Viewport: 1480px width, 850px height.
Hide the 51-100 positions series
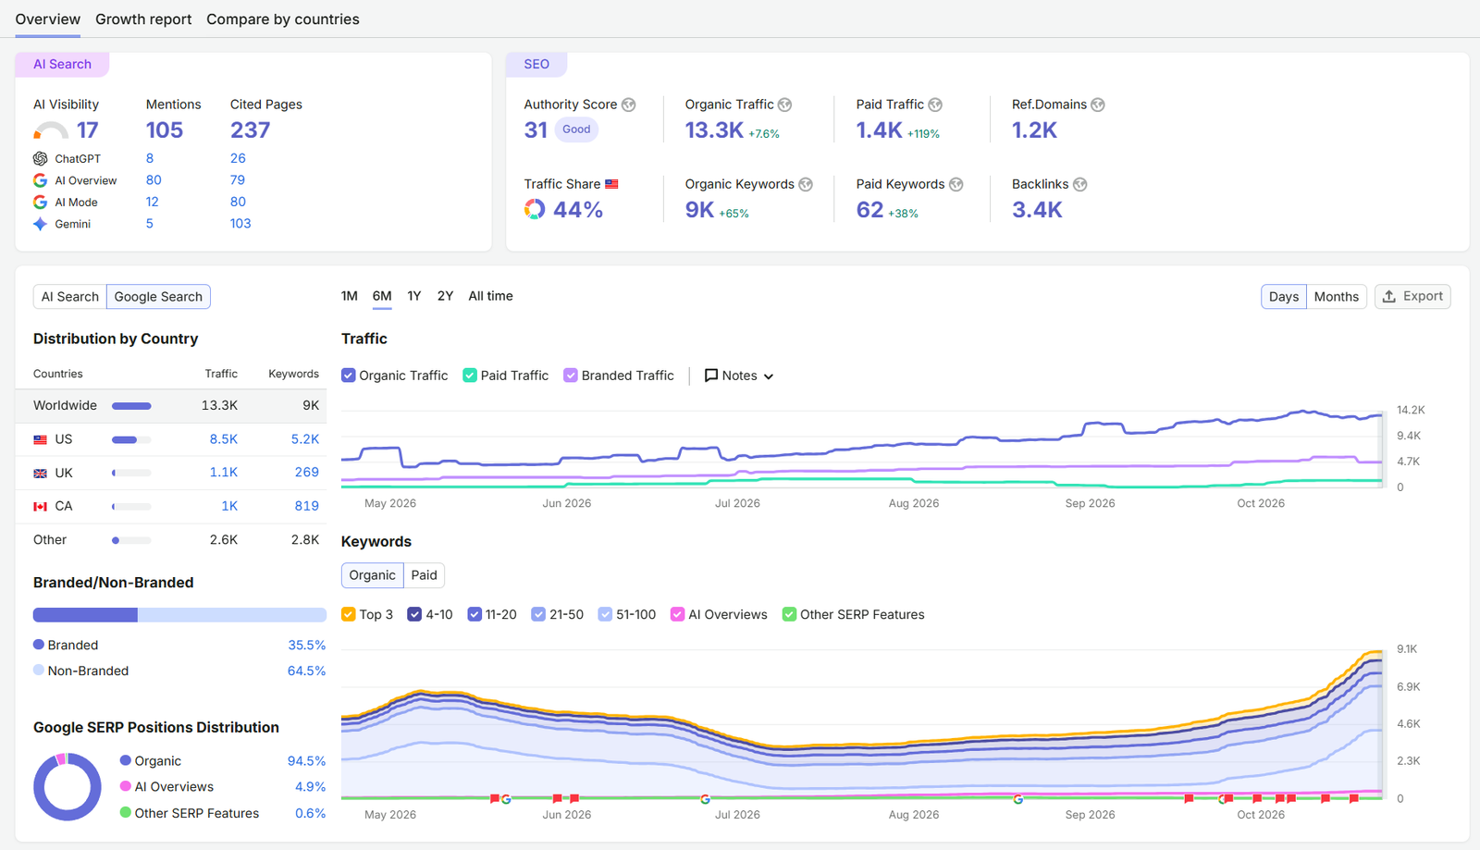pyautogui.click(x=605, y=614)
